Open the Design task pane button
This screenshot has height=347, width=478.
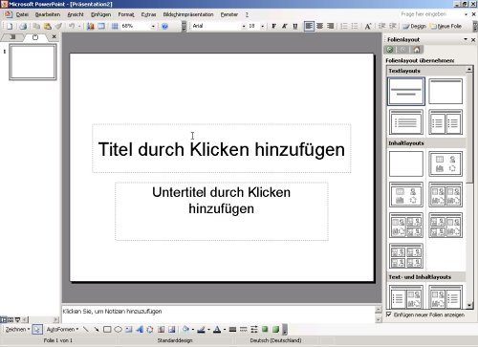pos(414,27)
